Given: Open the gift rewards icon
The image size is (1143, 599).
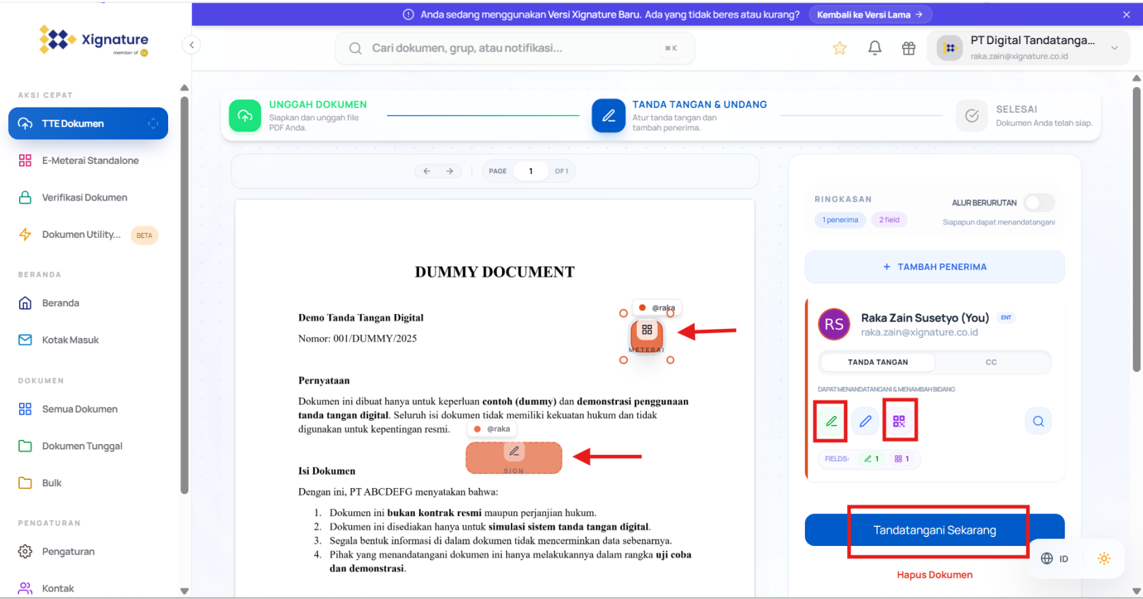Looking at the screenshot, I should coord(909,48).
